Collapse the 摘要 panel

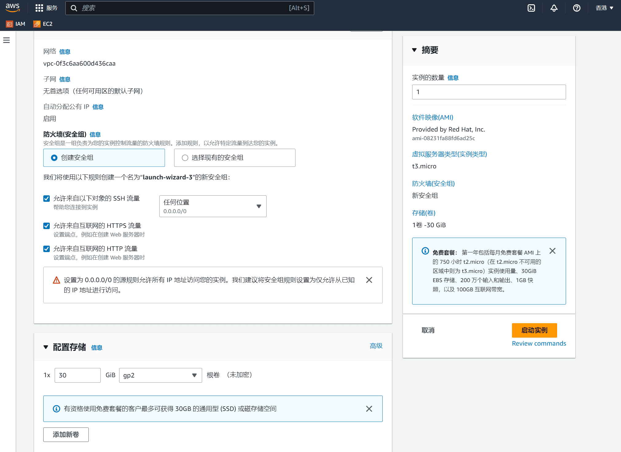tap(414, 50)
